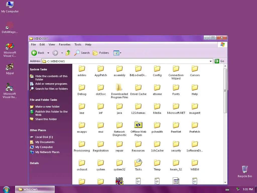Image resolution: width=257 pixels, height=193 pixels.
Task: Click the WINDOWS taskbar button
Action: (35, 189)
